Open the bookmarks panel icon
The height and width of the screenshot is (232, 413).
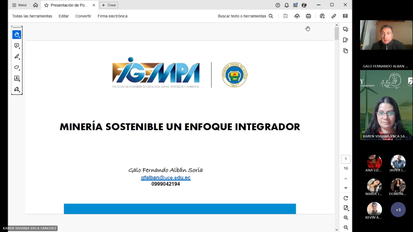[x=346, y=40]
